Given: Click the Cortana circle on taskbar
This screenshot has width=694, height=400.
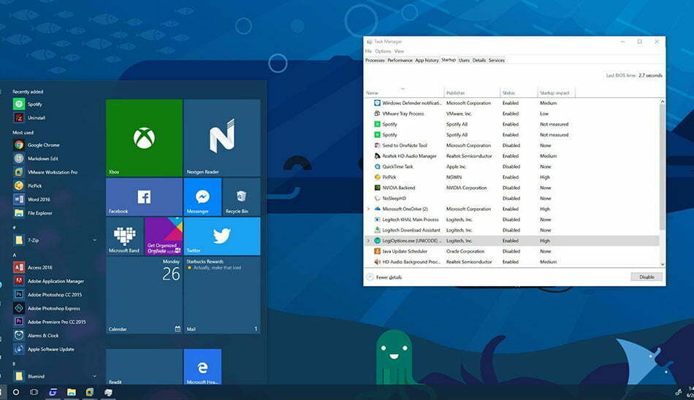Looking at the screenshot, I should 16,392.
